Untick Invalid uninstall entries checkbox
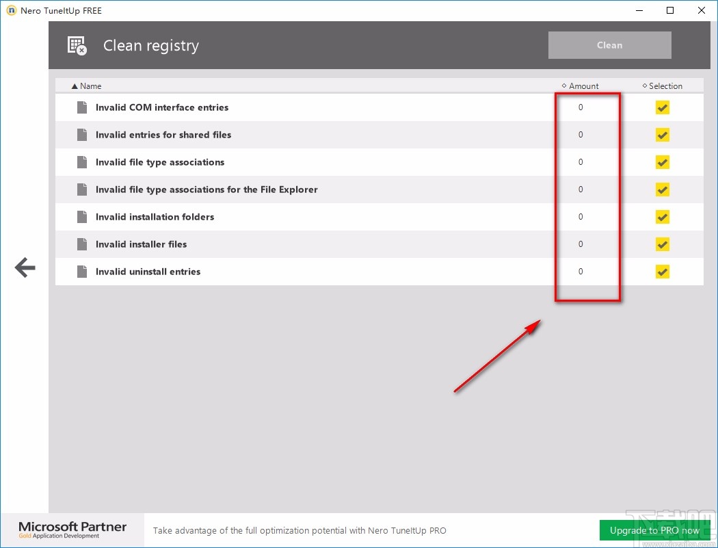The height and width of the screenshot is (548, 718). (662, 272)
